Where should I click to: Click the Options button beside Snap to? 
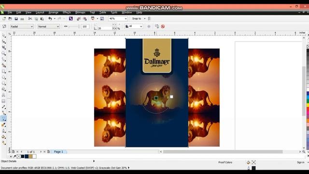point(149,18)
